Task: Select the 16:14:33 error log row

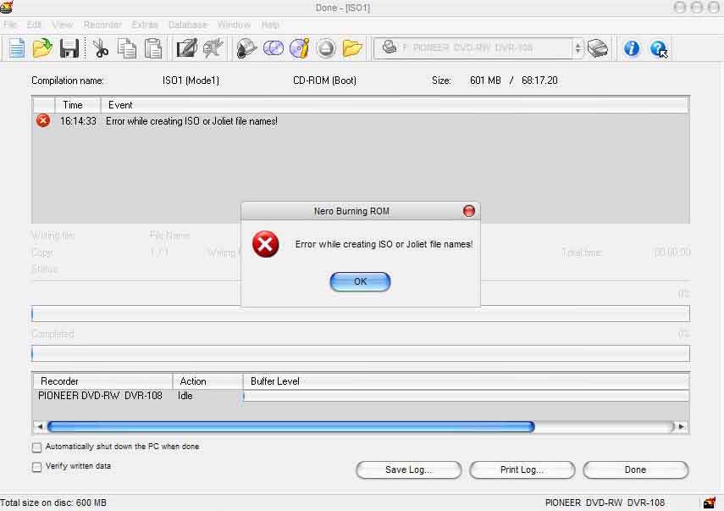Action: click(x=361, y=121)
